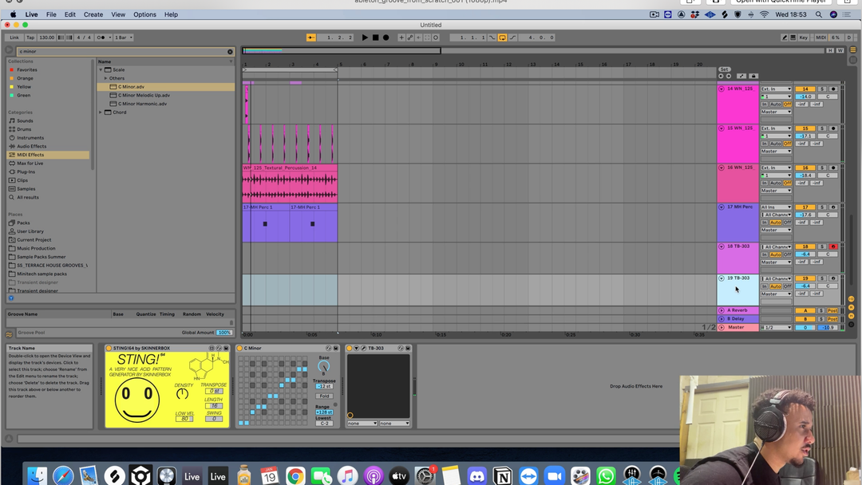Screen dimensions: 862x485
Task: Adjust the Density knob in STING!
Action: coord(183,393)
